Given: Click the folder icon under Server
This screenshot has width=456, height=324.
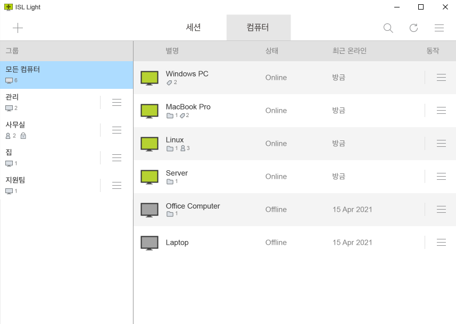Looking at the screenshot, I should [170, 181].
